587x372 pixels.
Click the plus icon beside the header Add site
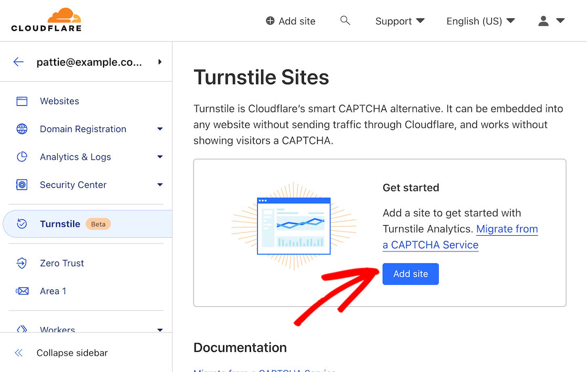(x=270, y=21)
